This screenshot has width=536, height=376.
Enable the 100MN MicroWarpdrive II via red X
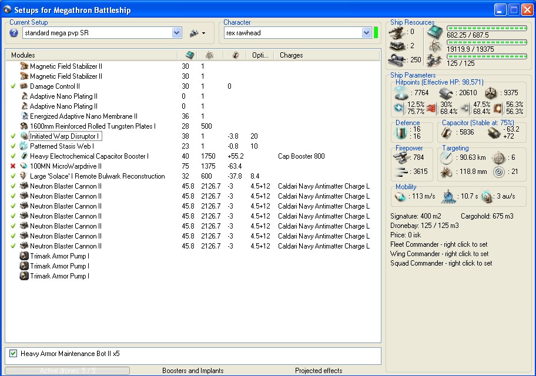pos(13,166)
